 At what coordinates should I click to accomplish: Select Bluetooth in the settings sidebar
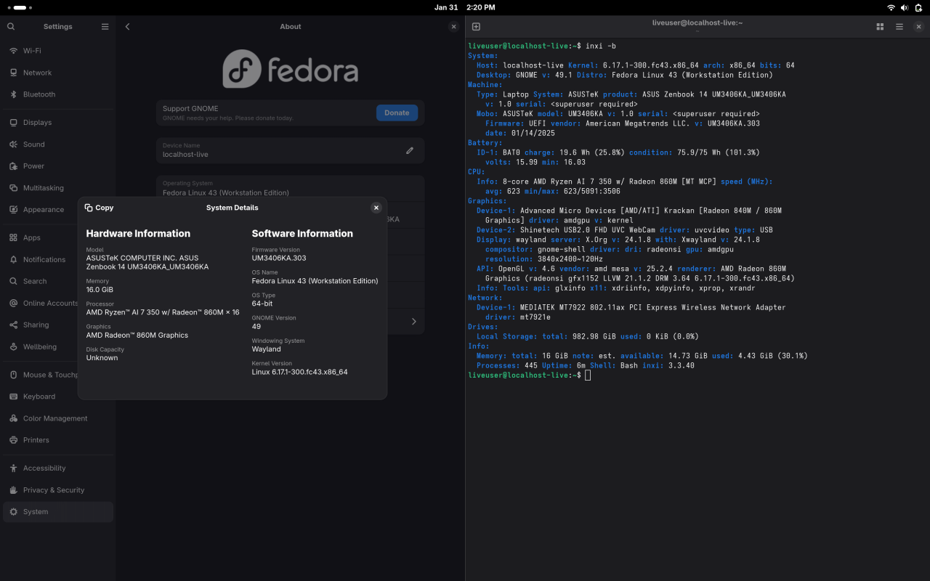click(39, 94)
